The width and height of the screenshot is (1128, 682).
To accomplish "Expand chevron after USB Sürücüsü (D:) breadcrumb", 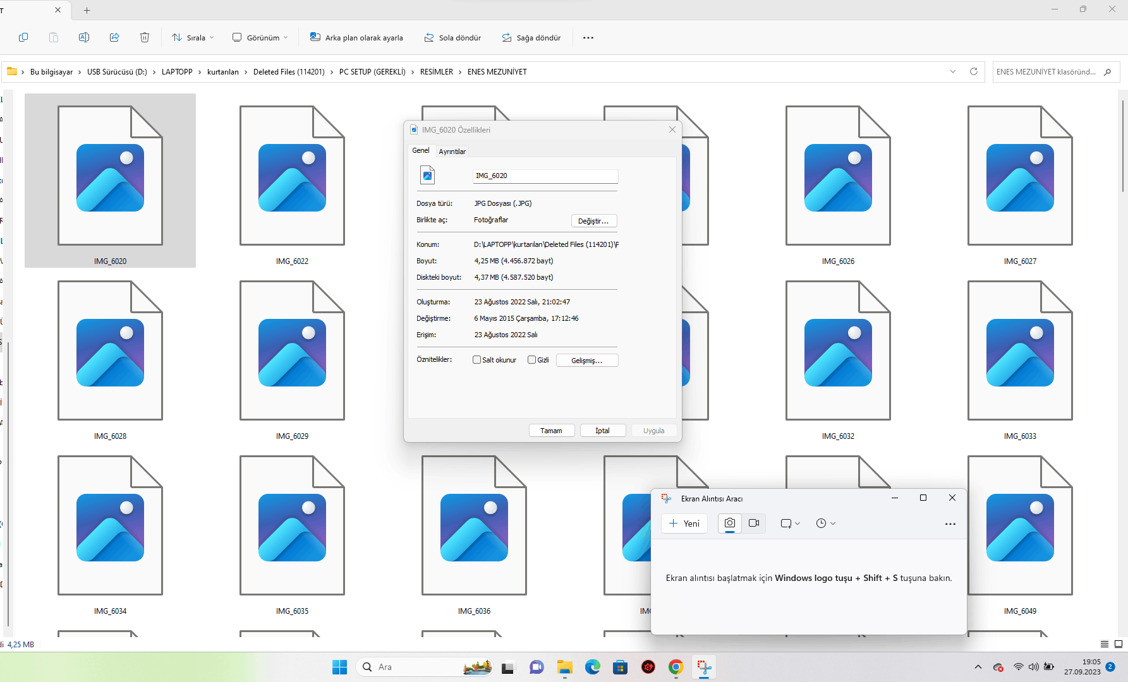I will [154, 72].
